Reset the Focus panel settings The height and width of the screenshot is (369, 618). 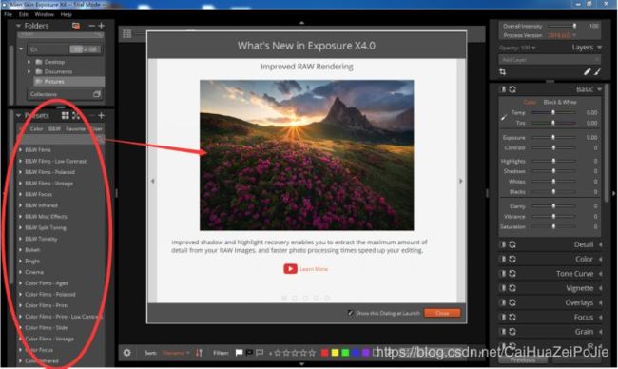[x=512, y=318]
